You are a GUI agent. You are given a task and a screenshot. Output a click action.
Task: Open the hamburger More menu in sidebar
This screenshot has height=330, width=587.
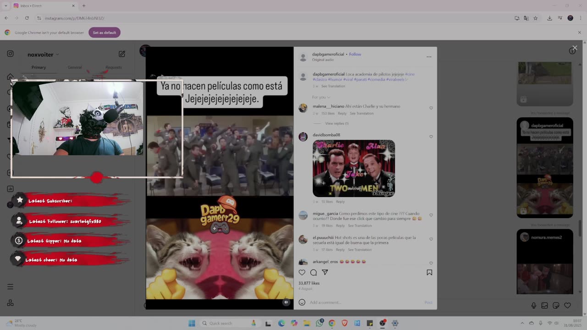[x=10, y=287]
